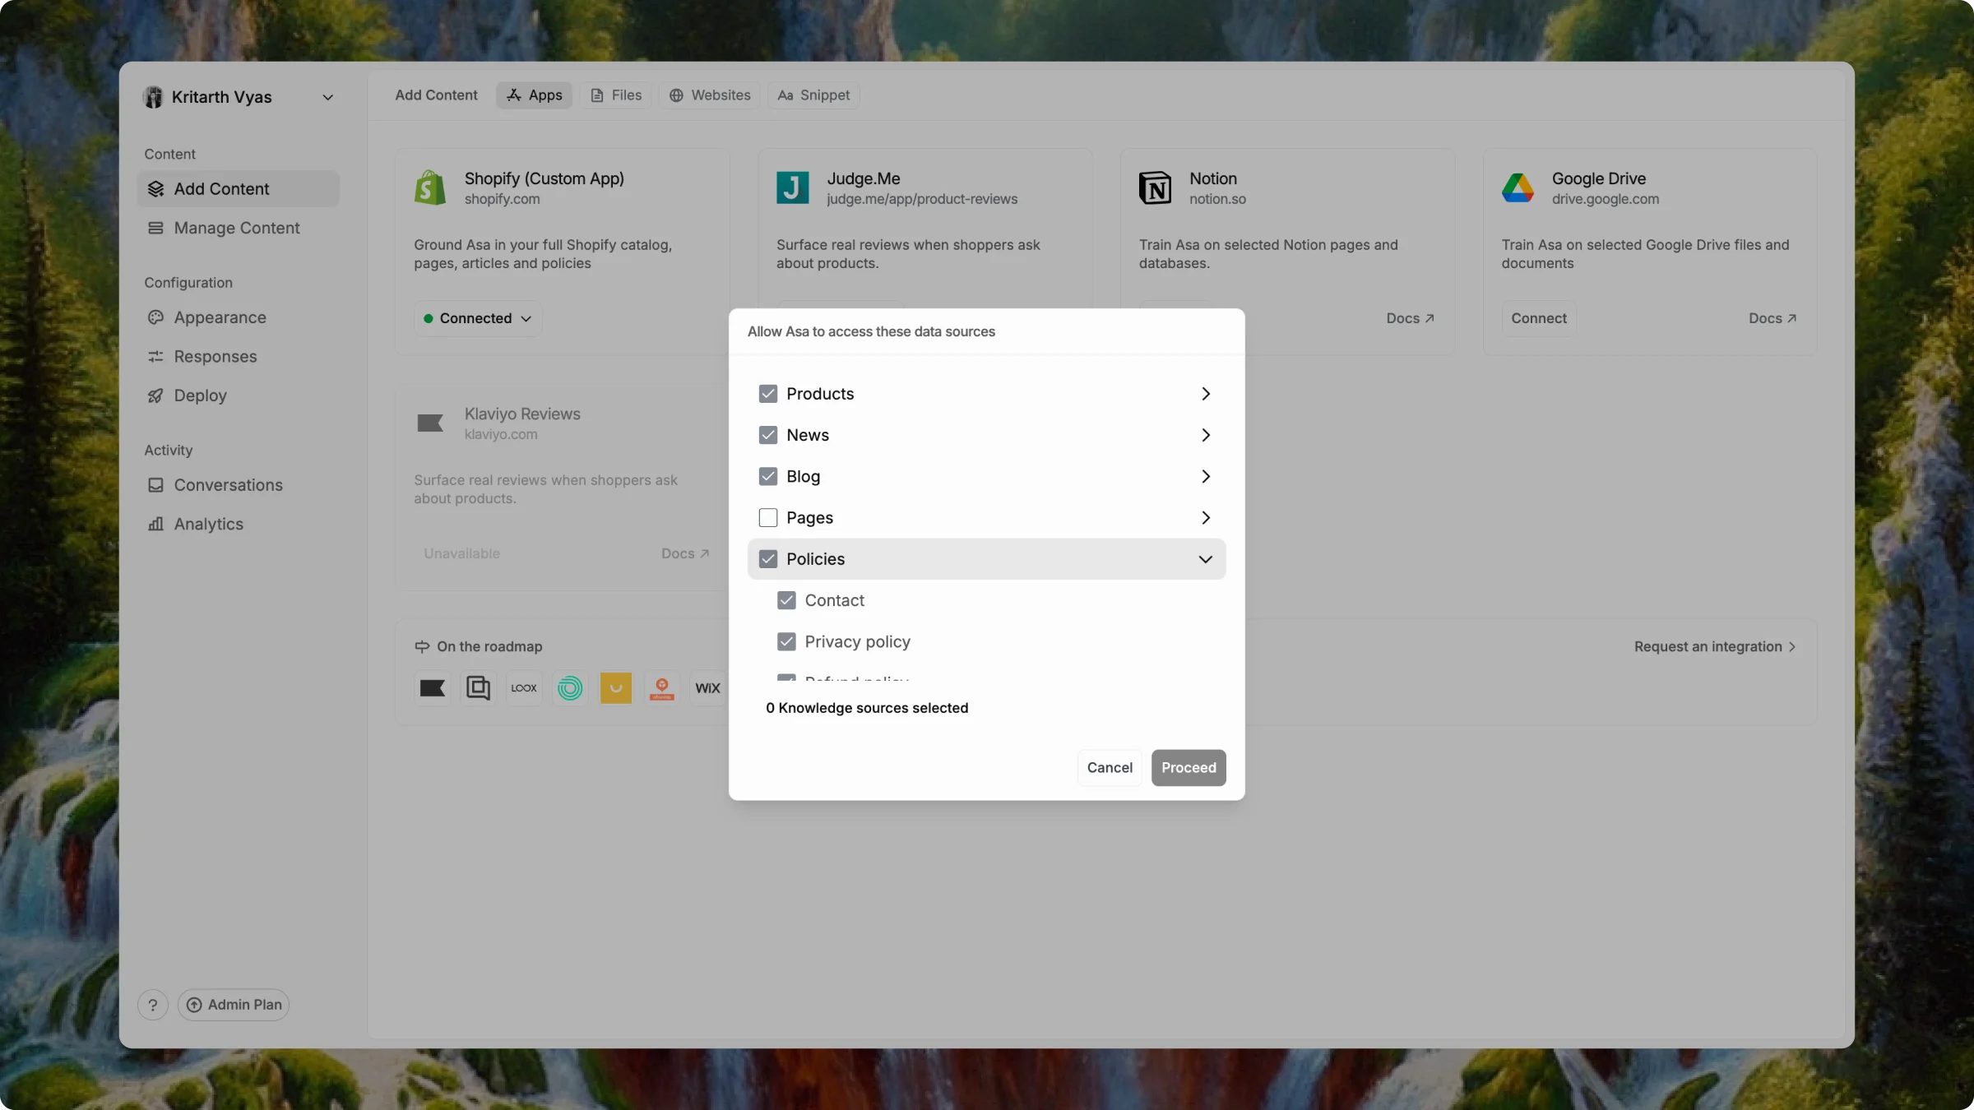Image resolution: width=1974 pixels, height=1110 pixels.
Task: Click the Privacy policy label text
Action: coord(858,641)
